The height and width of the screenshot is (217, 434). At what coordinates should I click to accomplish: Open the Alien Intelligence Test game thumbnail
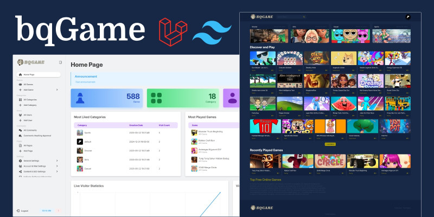click(x=290, y=81)
